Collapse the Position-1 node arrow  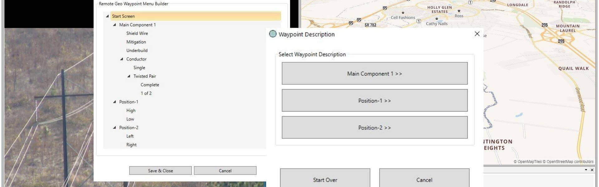114,102
